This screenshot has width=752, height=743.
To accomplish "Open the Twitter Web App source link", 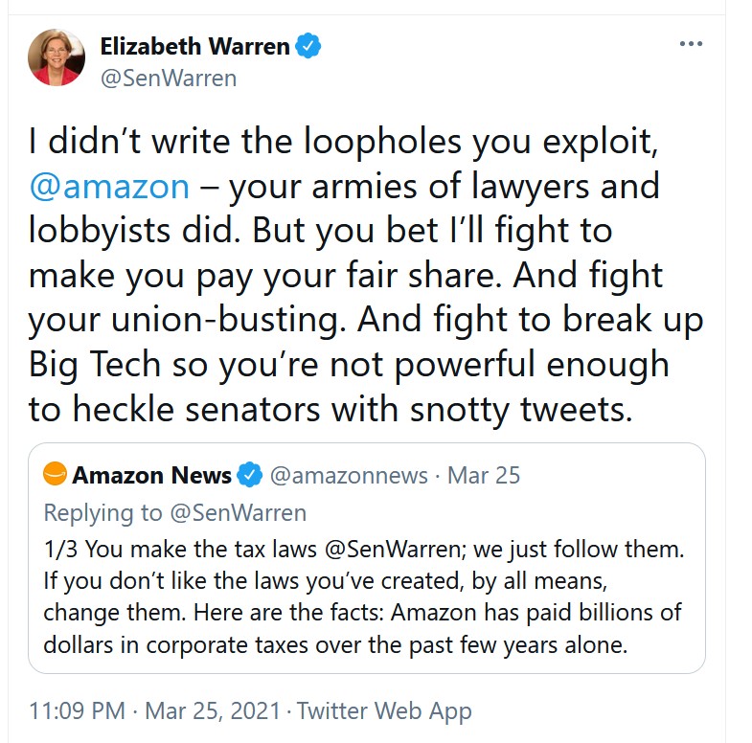I will [x=384, y=711].
